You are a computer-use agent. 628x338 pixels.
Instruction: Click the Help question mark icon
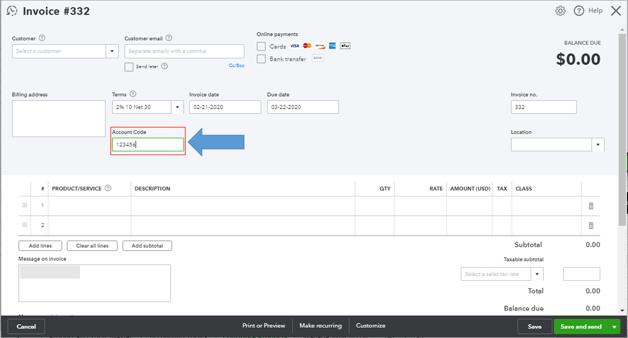(578, 11)
